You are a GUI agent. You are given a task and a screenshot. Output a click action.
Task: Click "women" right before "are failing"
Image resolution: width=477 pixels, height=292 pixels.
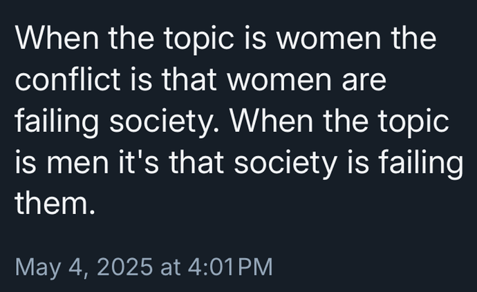(279, 82)
